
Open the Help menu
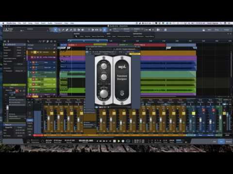[72, 23]
